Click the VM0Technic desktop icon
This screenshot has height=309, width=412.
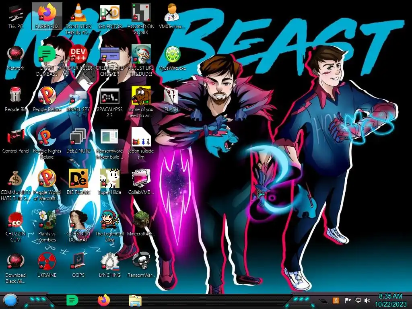pyautogui.click(x=172, y=16)
